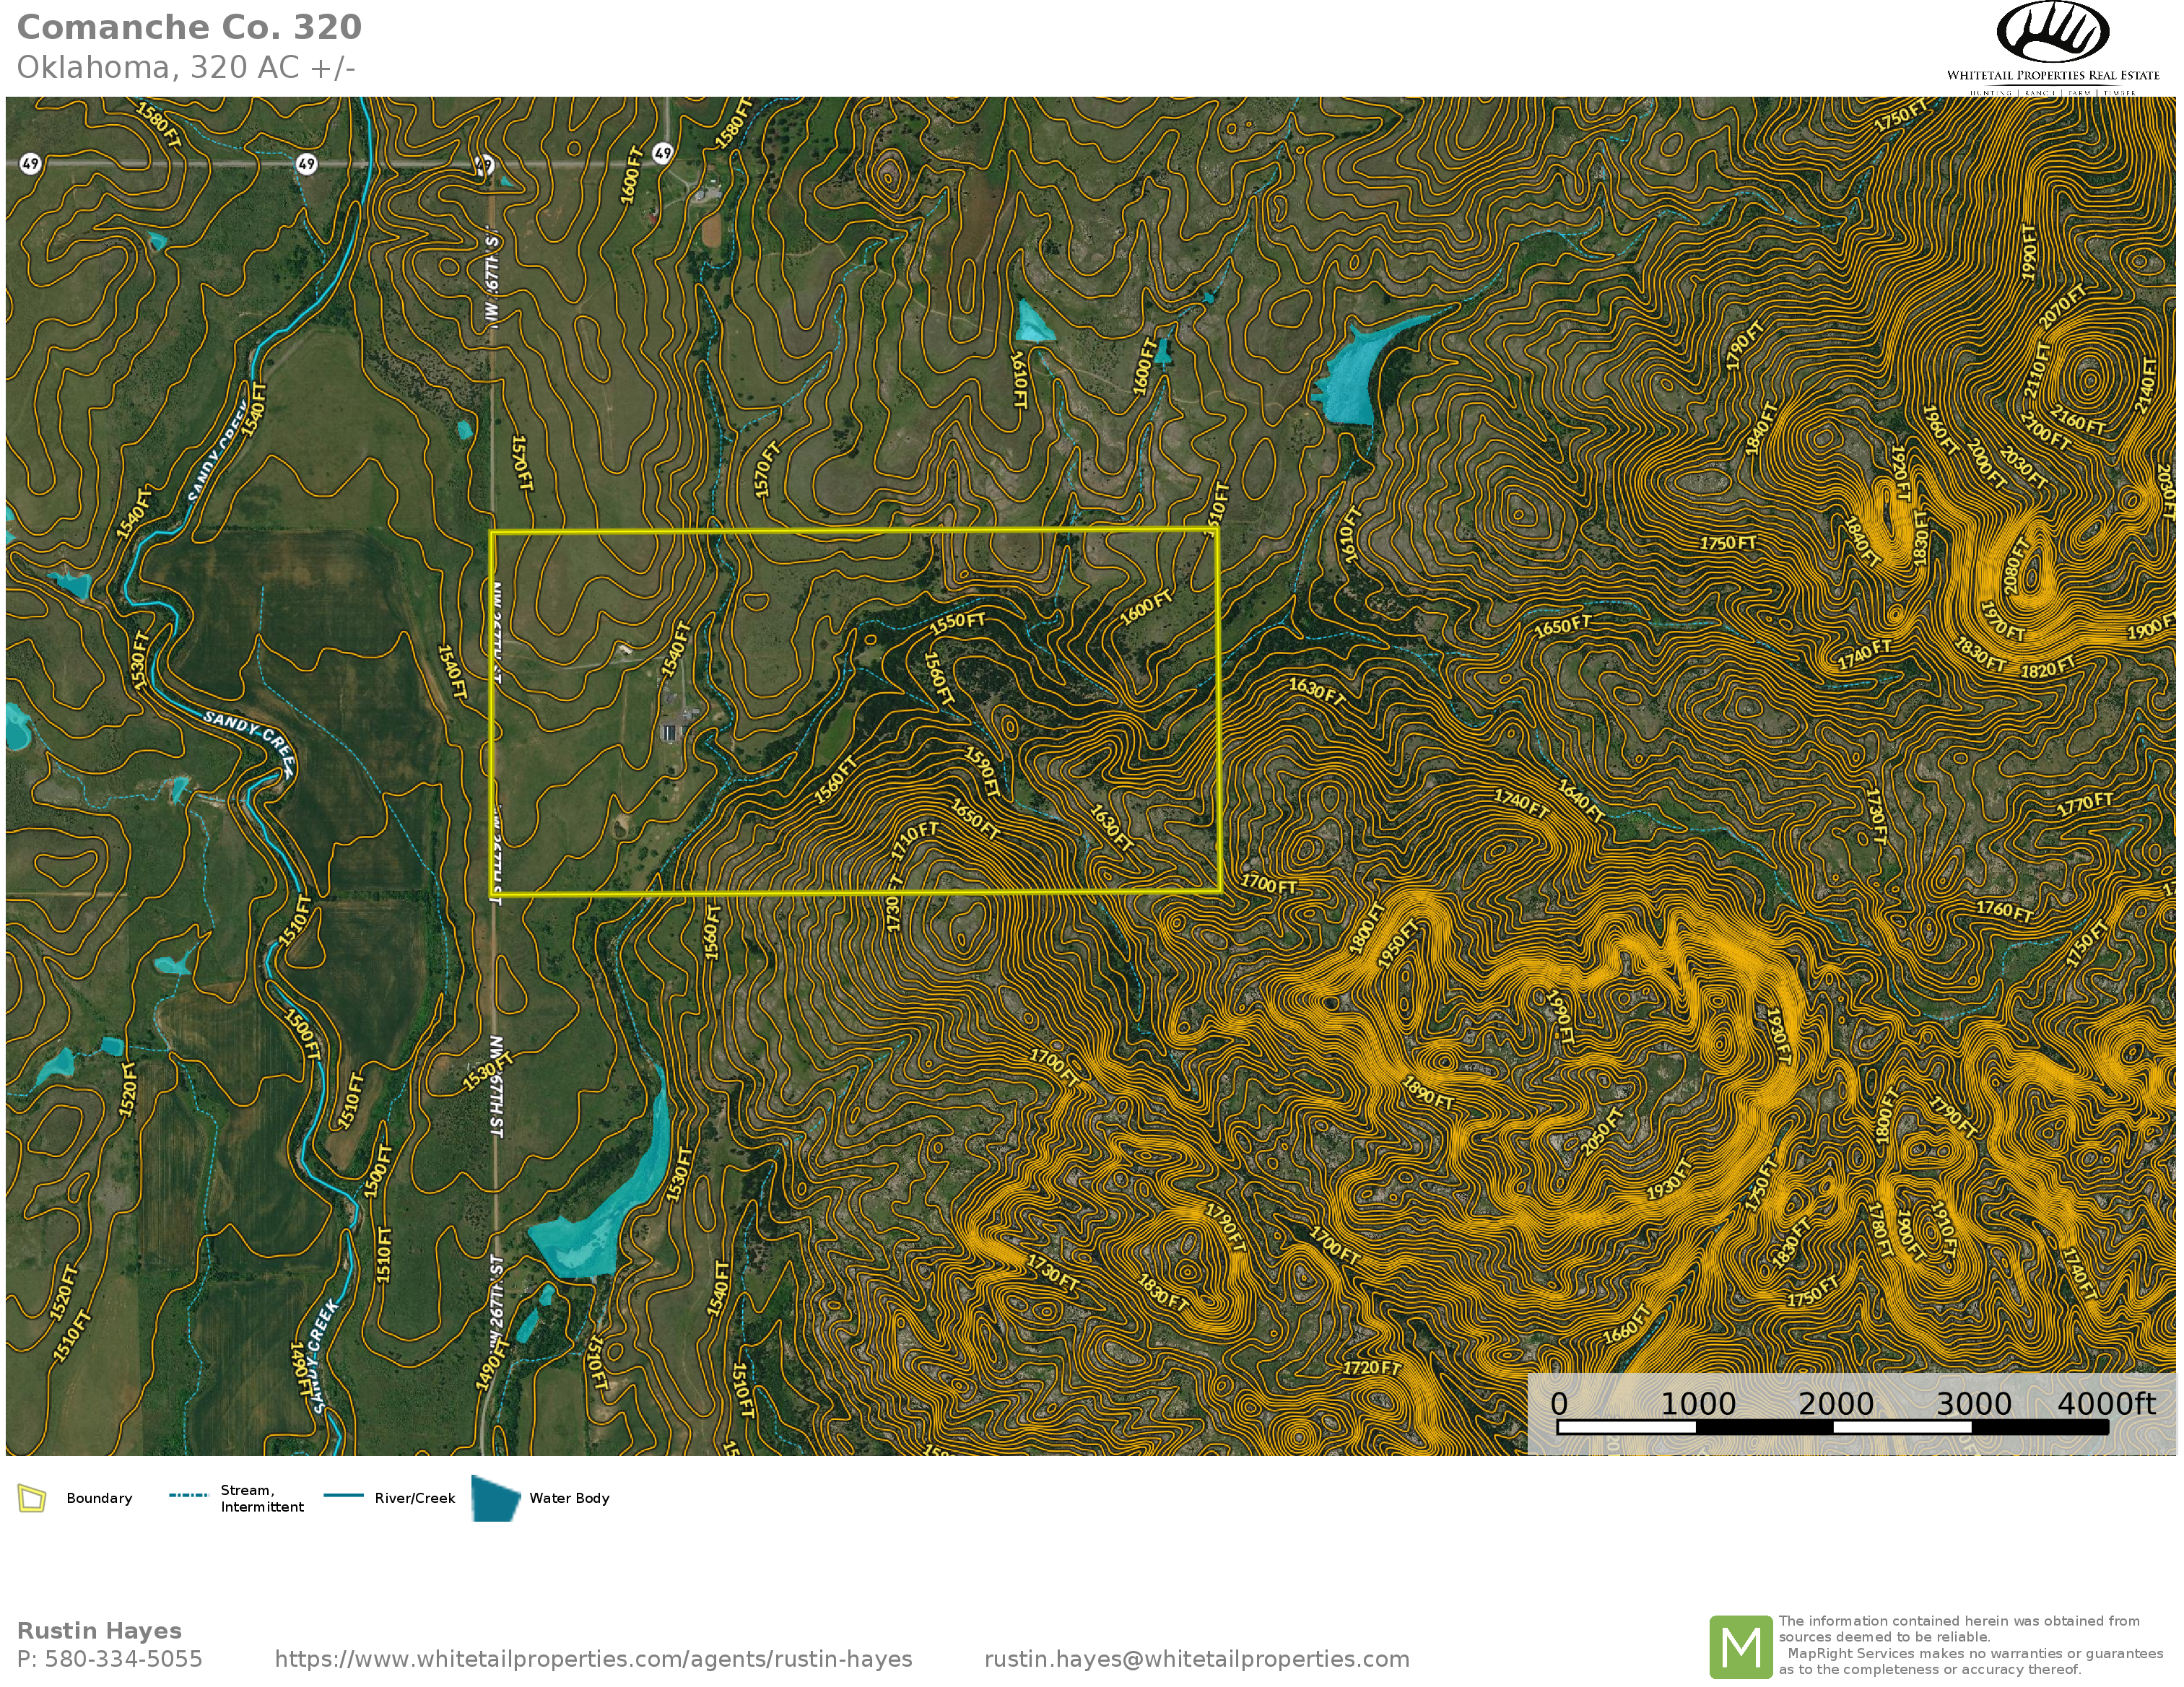Image resolution: width=2184 pixels, height=1687 pixels.
Task: Click the River/Creek solid line icon
Action: coord(343,1496)
